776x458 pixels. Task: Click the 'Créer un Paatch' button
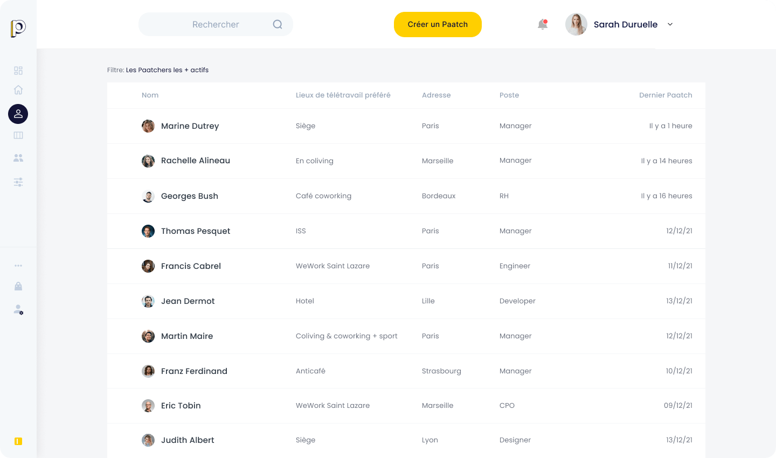coord(438,24)
